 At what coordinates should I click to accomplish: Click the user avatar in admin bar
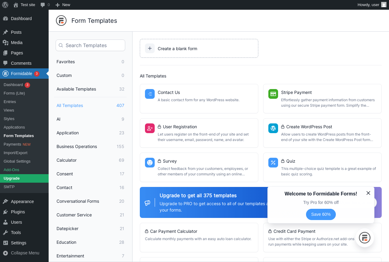point(384,5)
